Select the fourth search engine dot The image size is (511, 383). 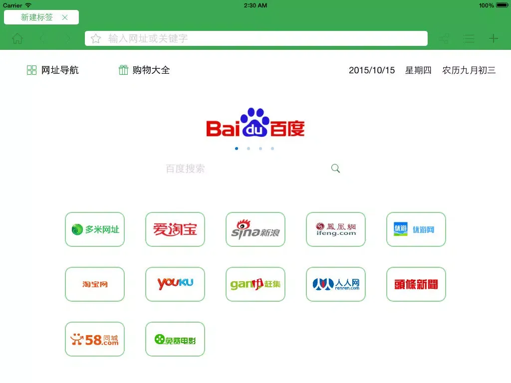[x=272, y=149]
